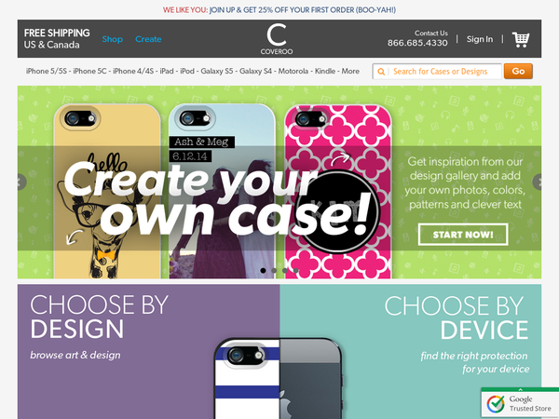Open the Create menu
559x419 pixels.
[148, 39]
